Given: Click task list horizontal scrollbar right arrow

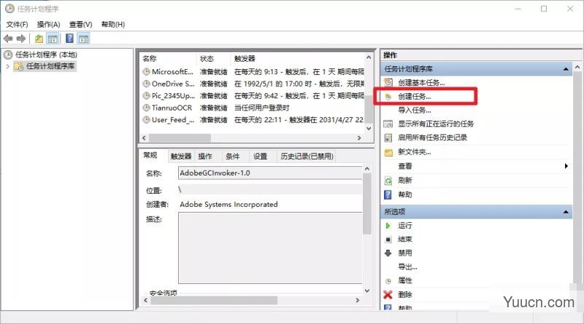Looking at the screenshot, I should click(x=359, y=138).
